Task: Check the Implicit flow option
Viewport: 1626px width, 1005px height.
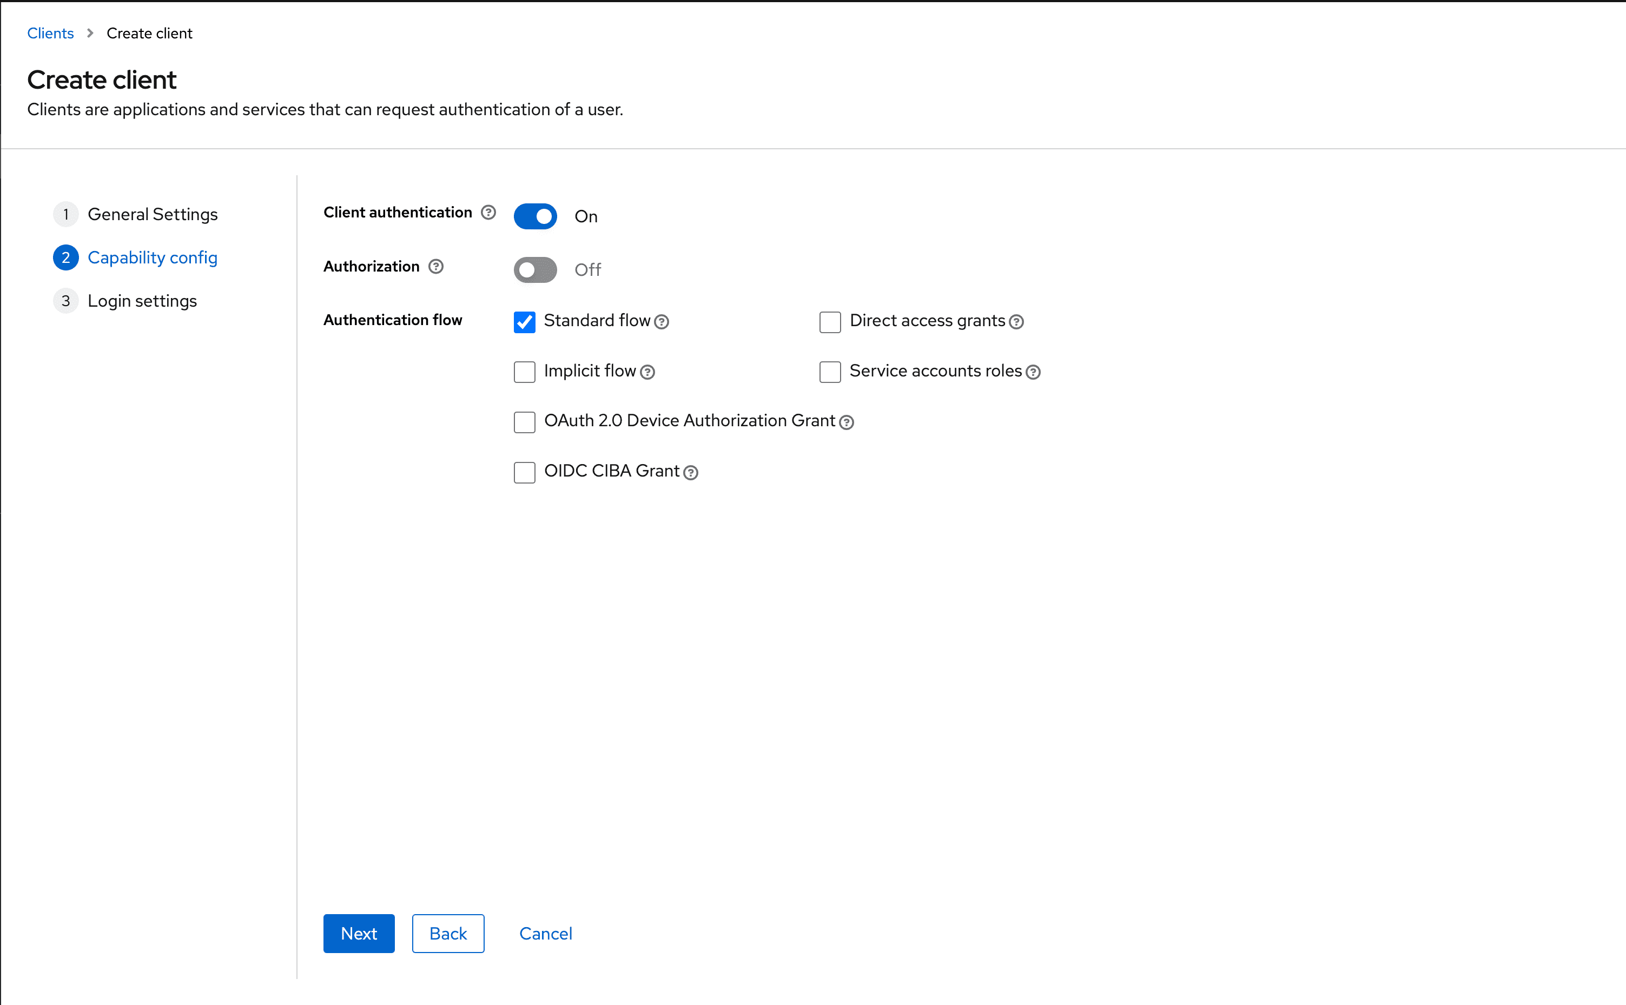Action: point(524,372)
